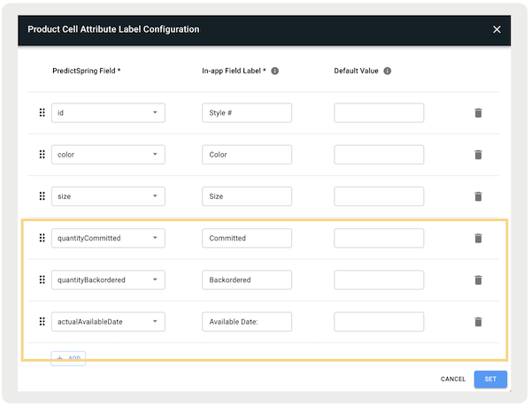Image resolution: width=531 pixels, height=406 pixels.
Task: Delete the quantityCommitted row
Action: (x=478, y=238)
